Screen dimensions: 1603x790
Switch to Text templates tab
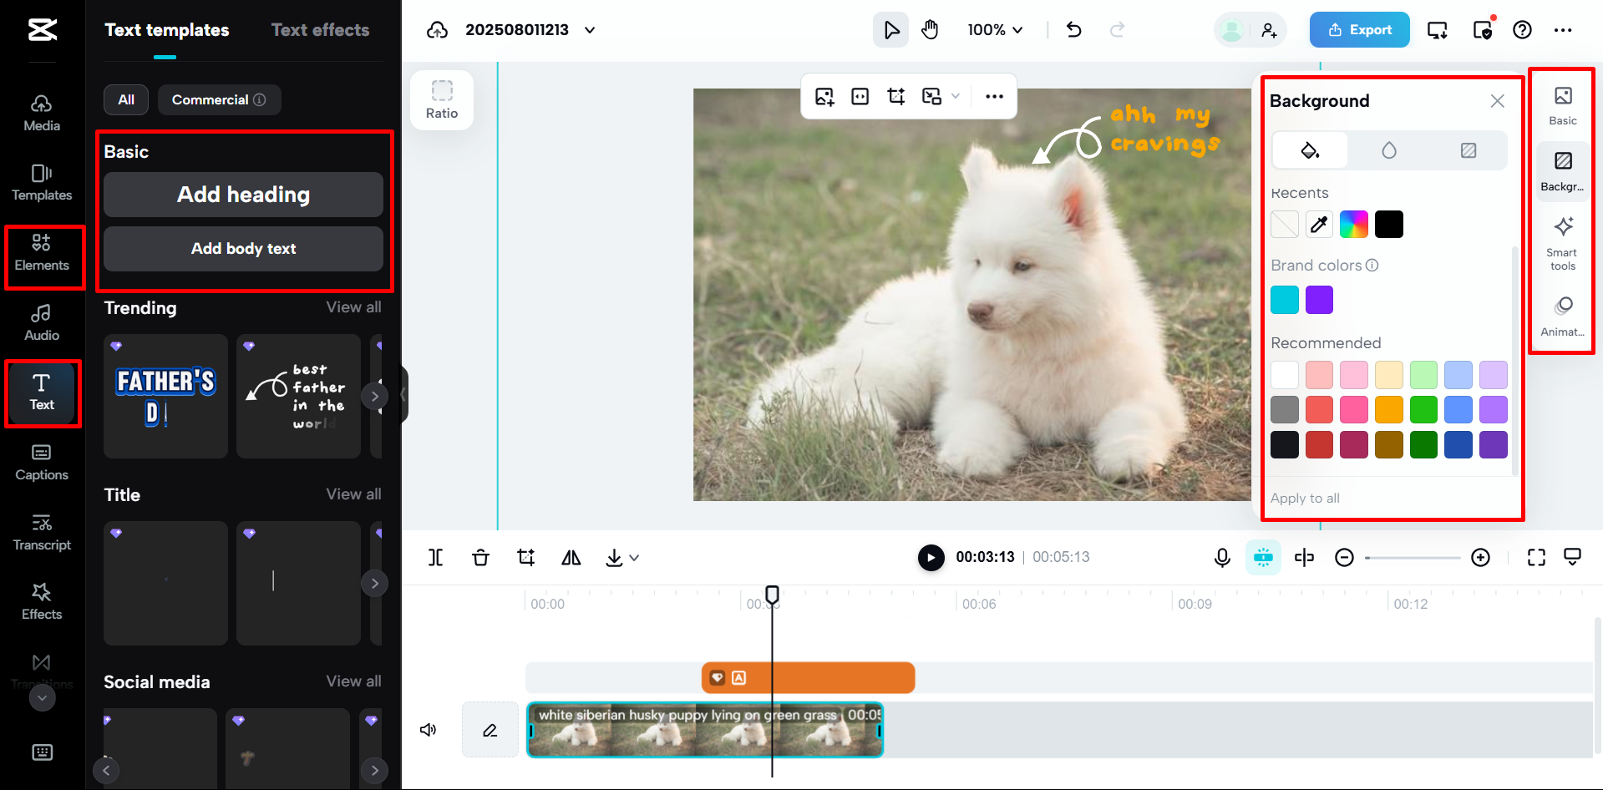click(166, 30)
